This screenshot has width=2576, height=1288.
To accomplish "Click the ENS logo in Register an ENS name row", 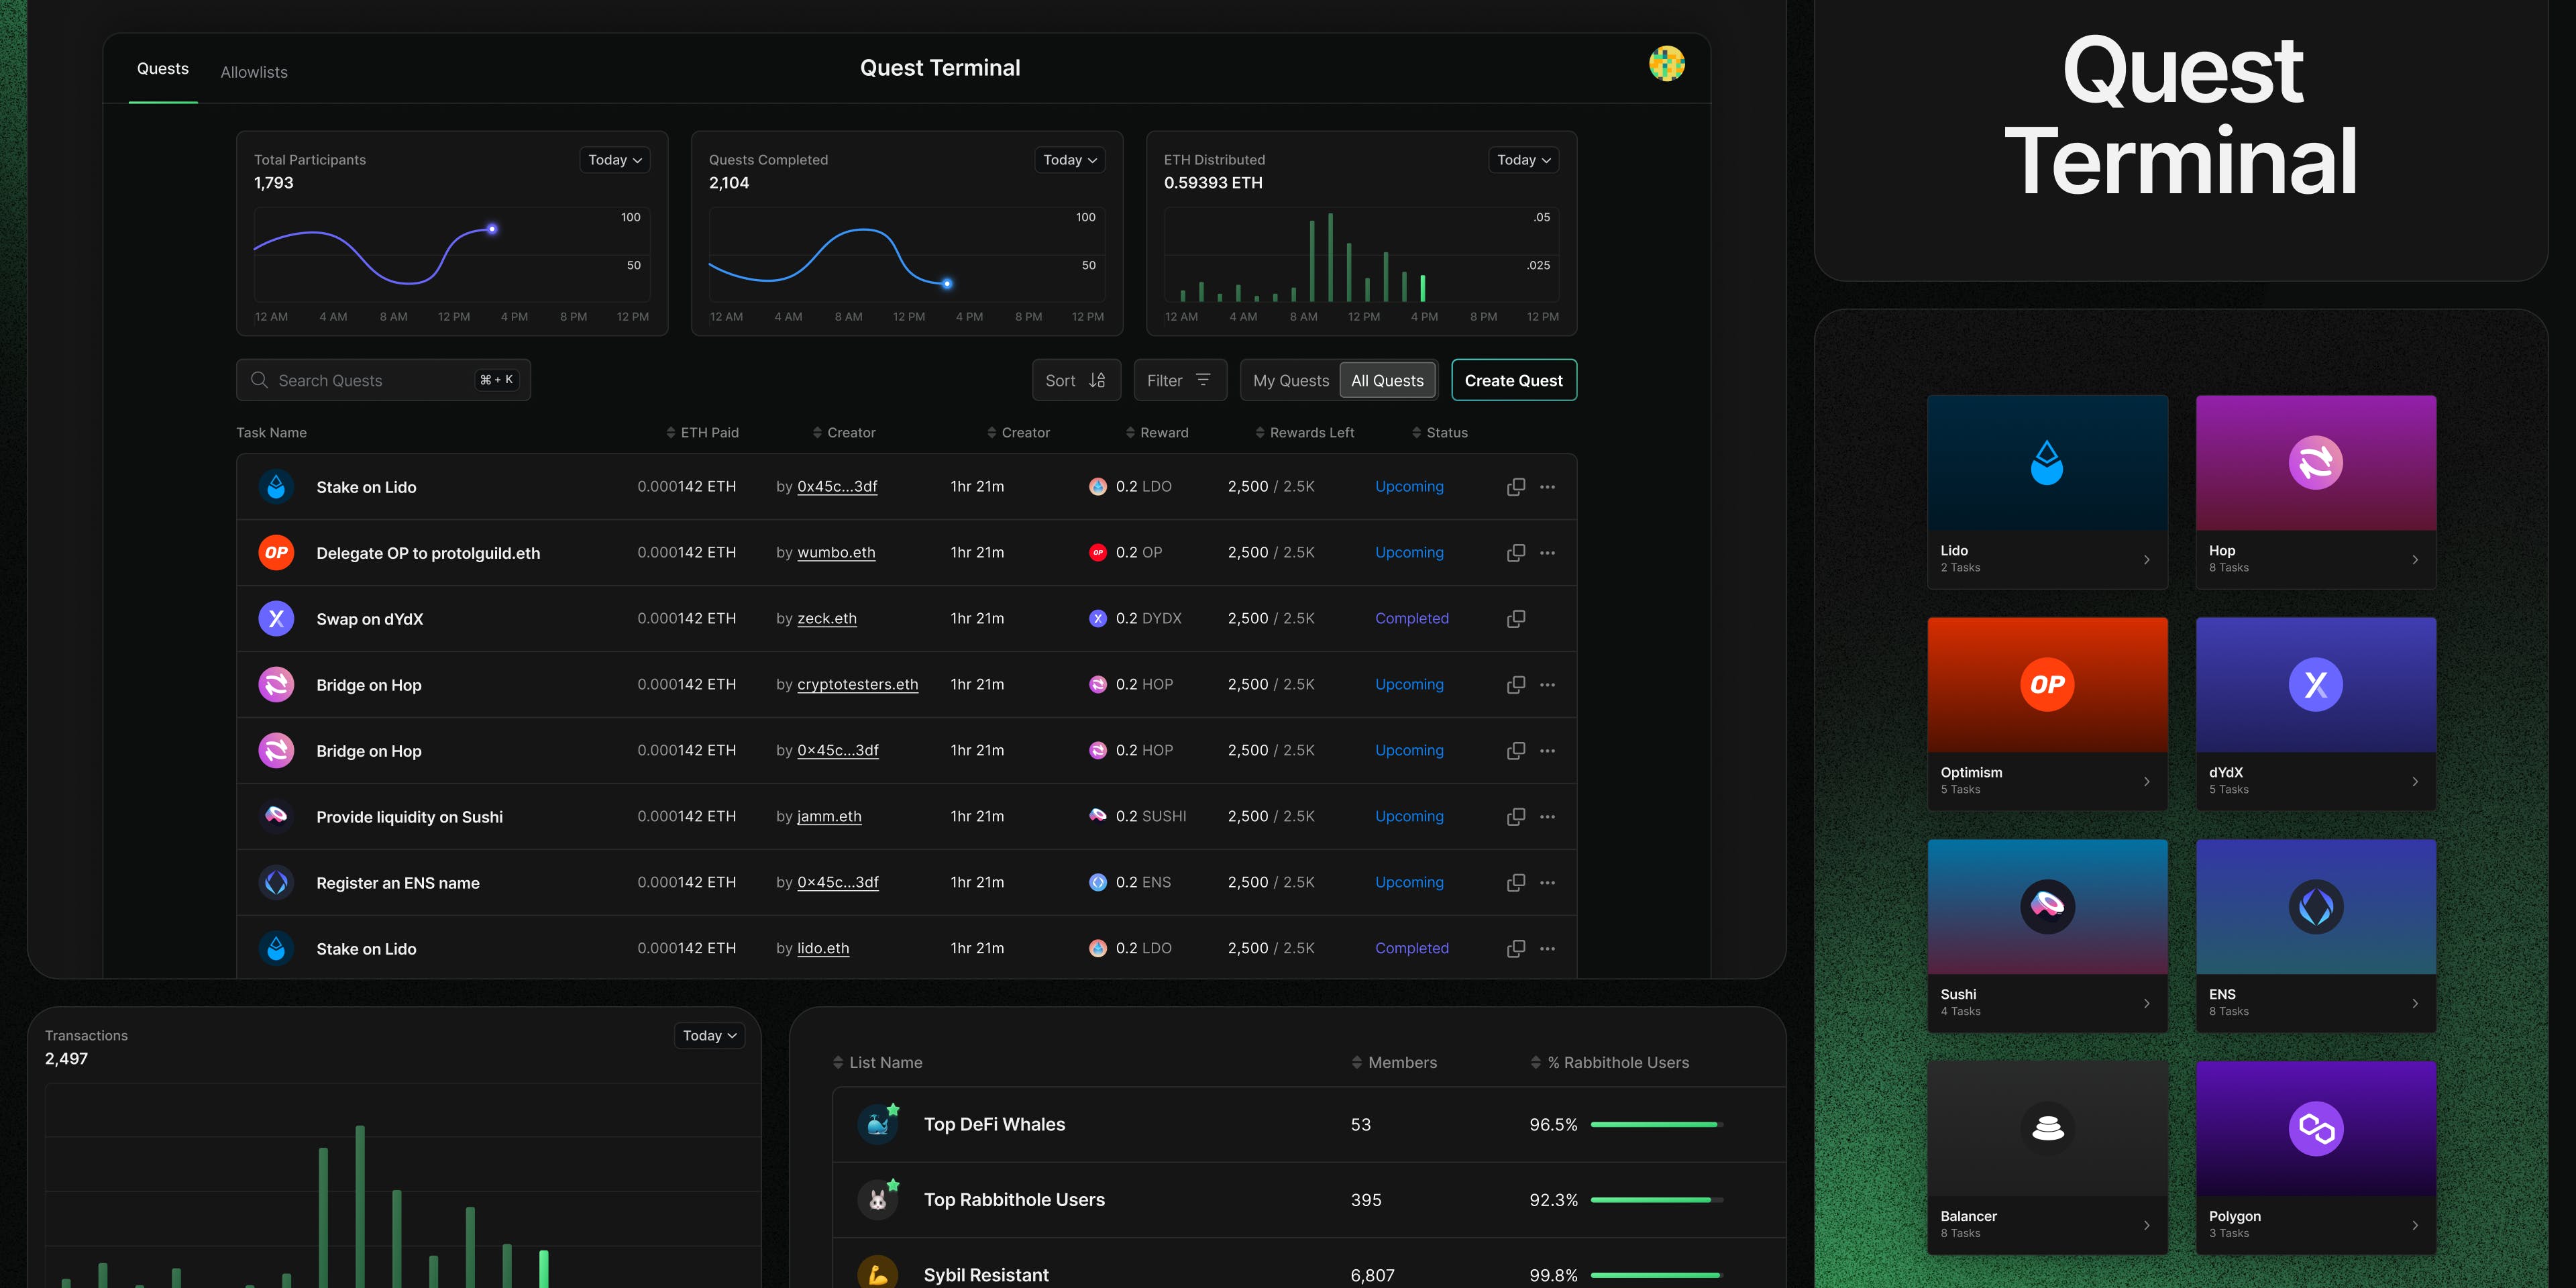I will [x=276, y=883].
